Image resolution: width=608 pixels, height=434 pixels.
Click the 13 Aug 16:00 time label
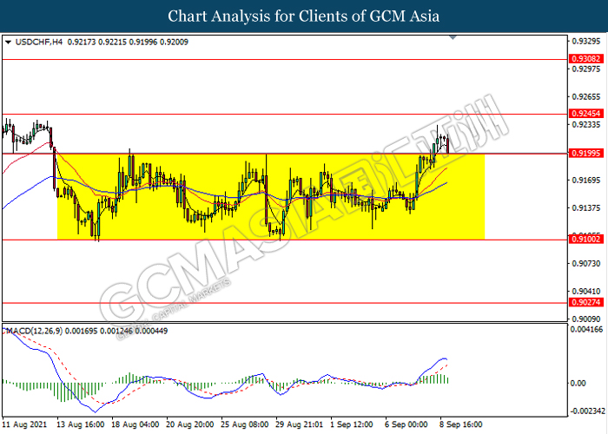tap(80, 424)
